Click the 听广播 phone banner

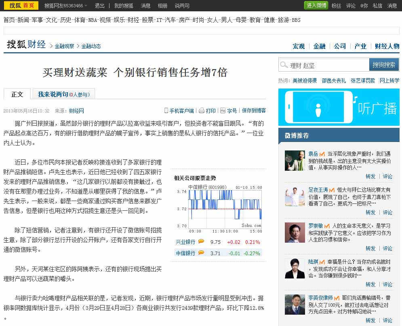[x=339, y=107]
